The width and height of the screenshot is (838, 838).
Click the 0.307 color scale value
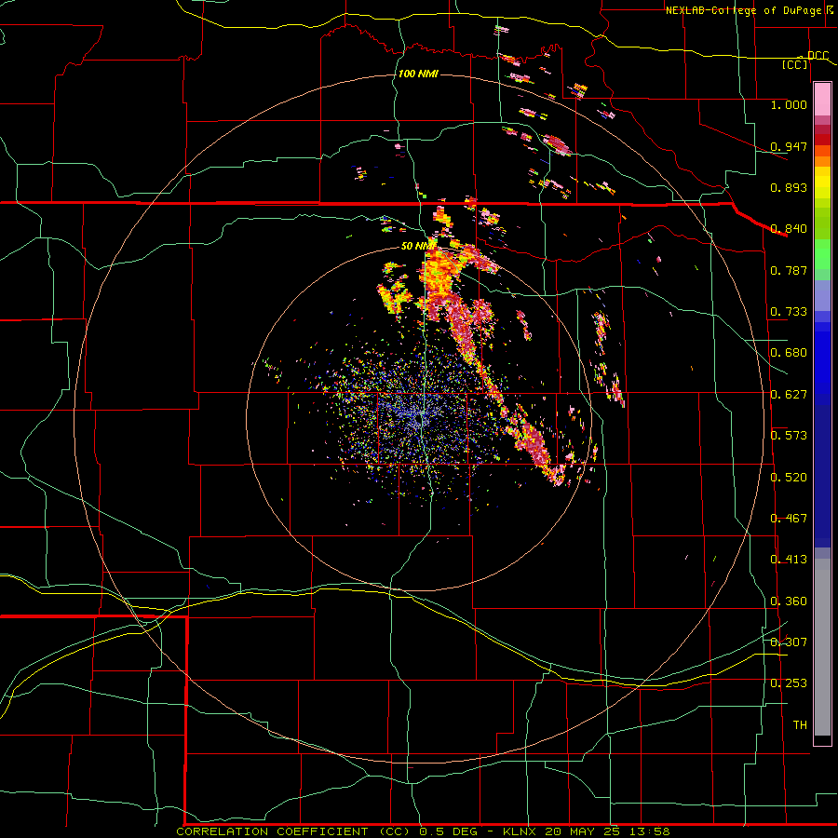[789, 642]
